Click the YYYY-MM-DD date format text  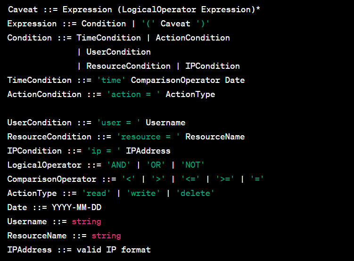76,208
